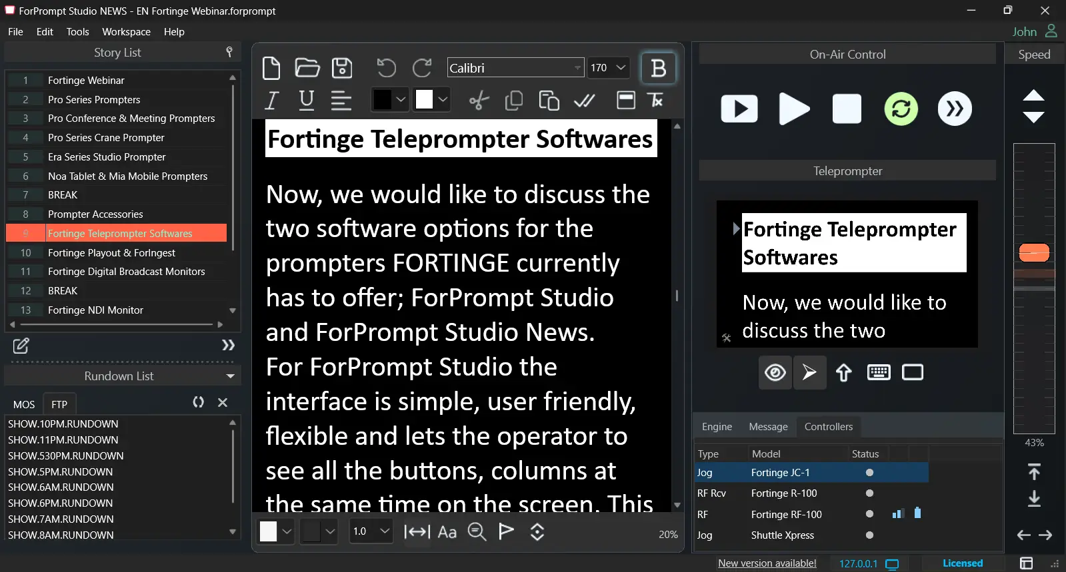The height and width of the screenshot is (572, 1066).
Task: Click the upward arrow icon under preview
Action: 844,372
